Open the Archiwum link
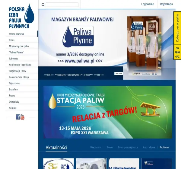This screenshot has height=169, width=181. (164, 147)
